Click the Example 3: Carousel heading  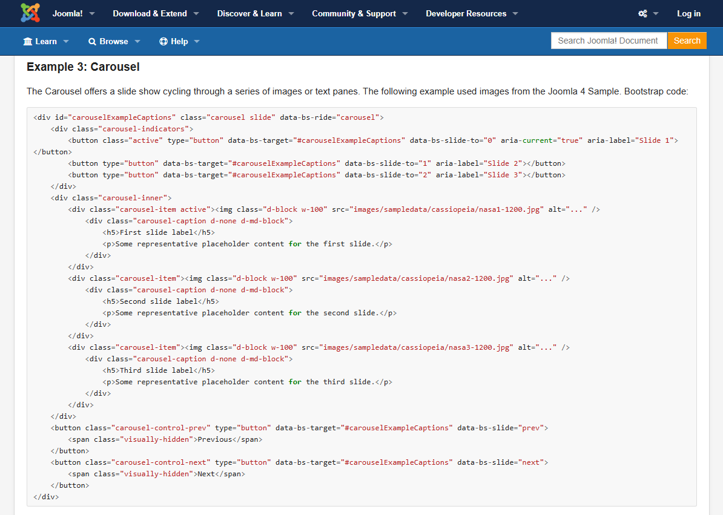tap(83, 67)
